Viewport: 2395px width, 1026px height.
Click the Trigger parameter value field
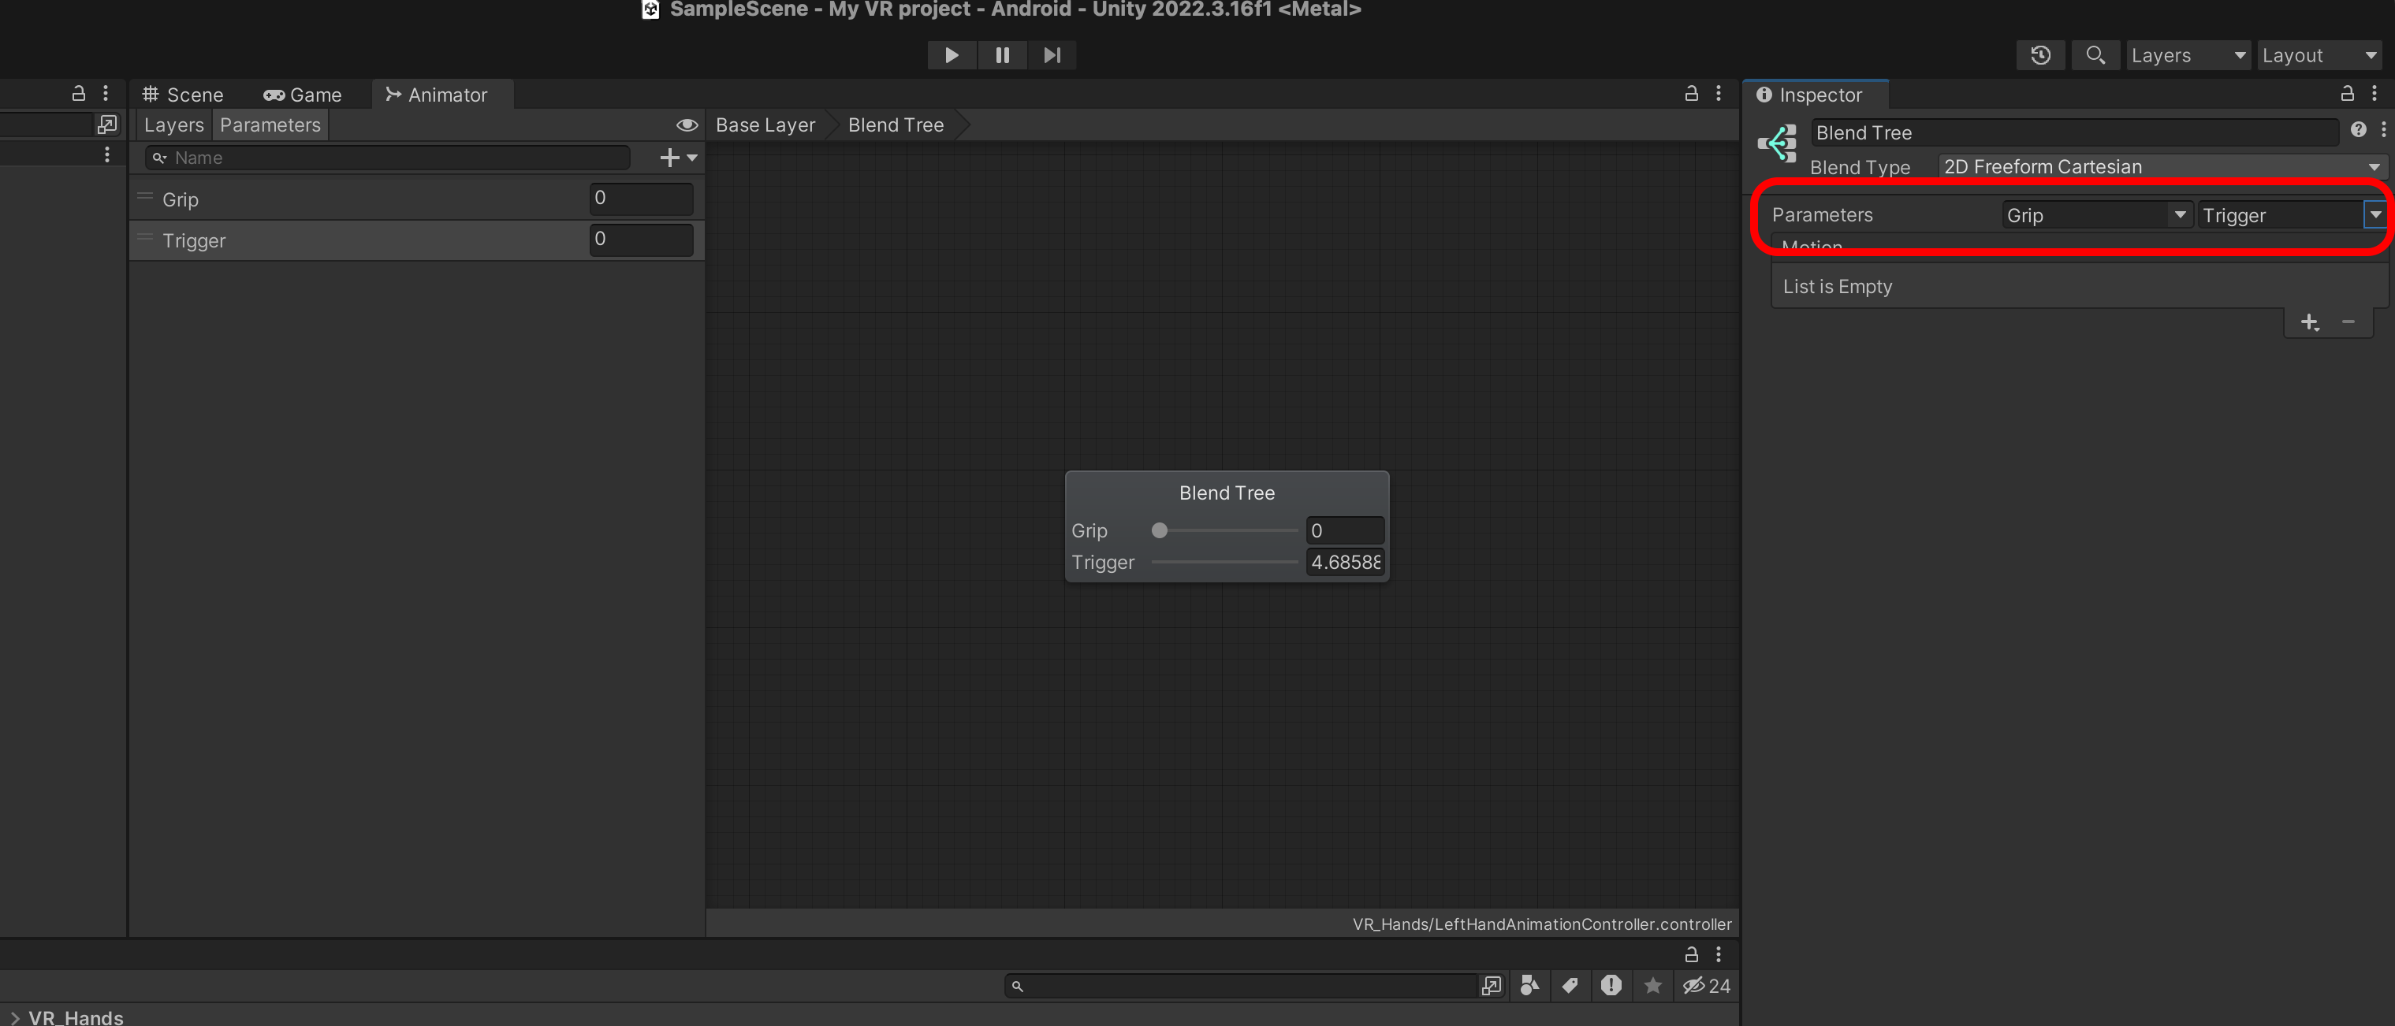click(641, 239)
